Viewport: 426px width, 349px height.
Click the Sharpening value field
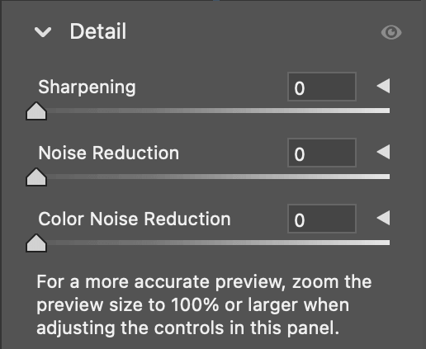(x=322, y=87)
